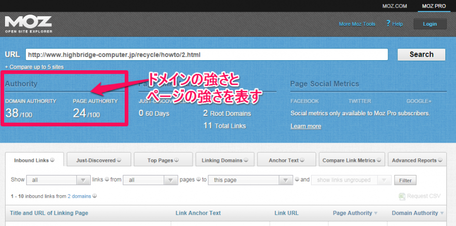Click the '2 Root Domains' value
The height and width of the screenshot is (226, 456).
coord(227,113)
